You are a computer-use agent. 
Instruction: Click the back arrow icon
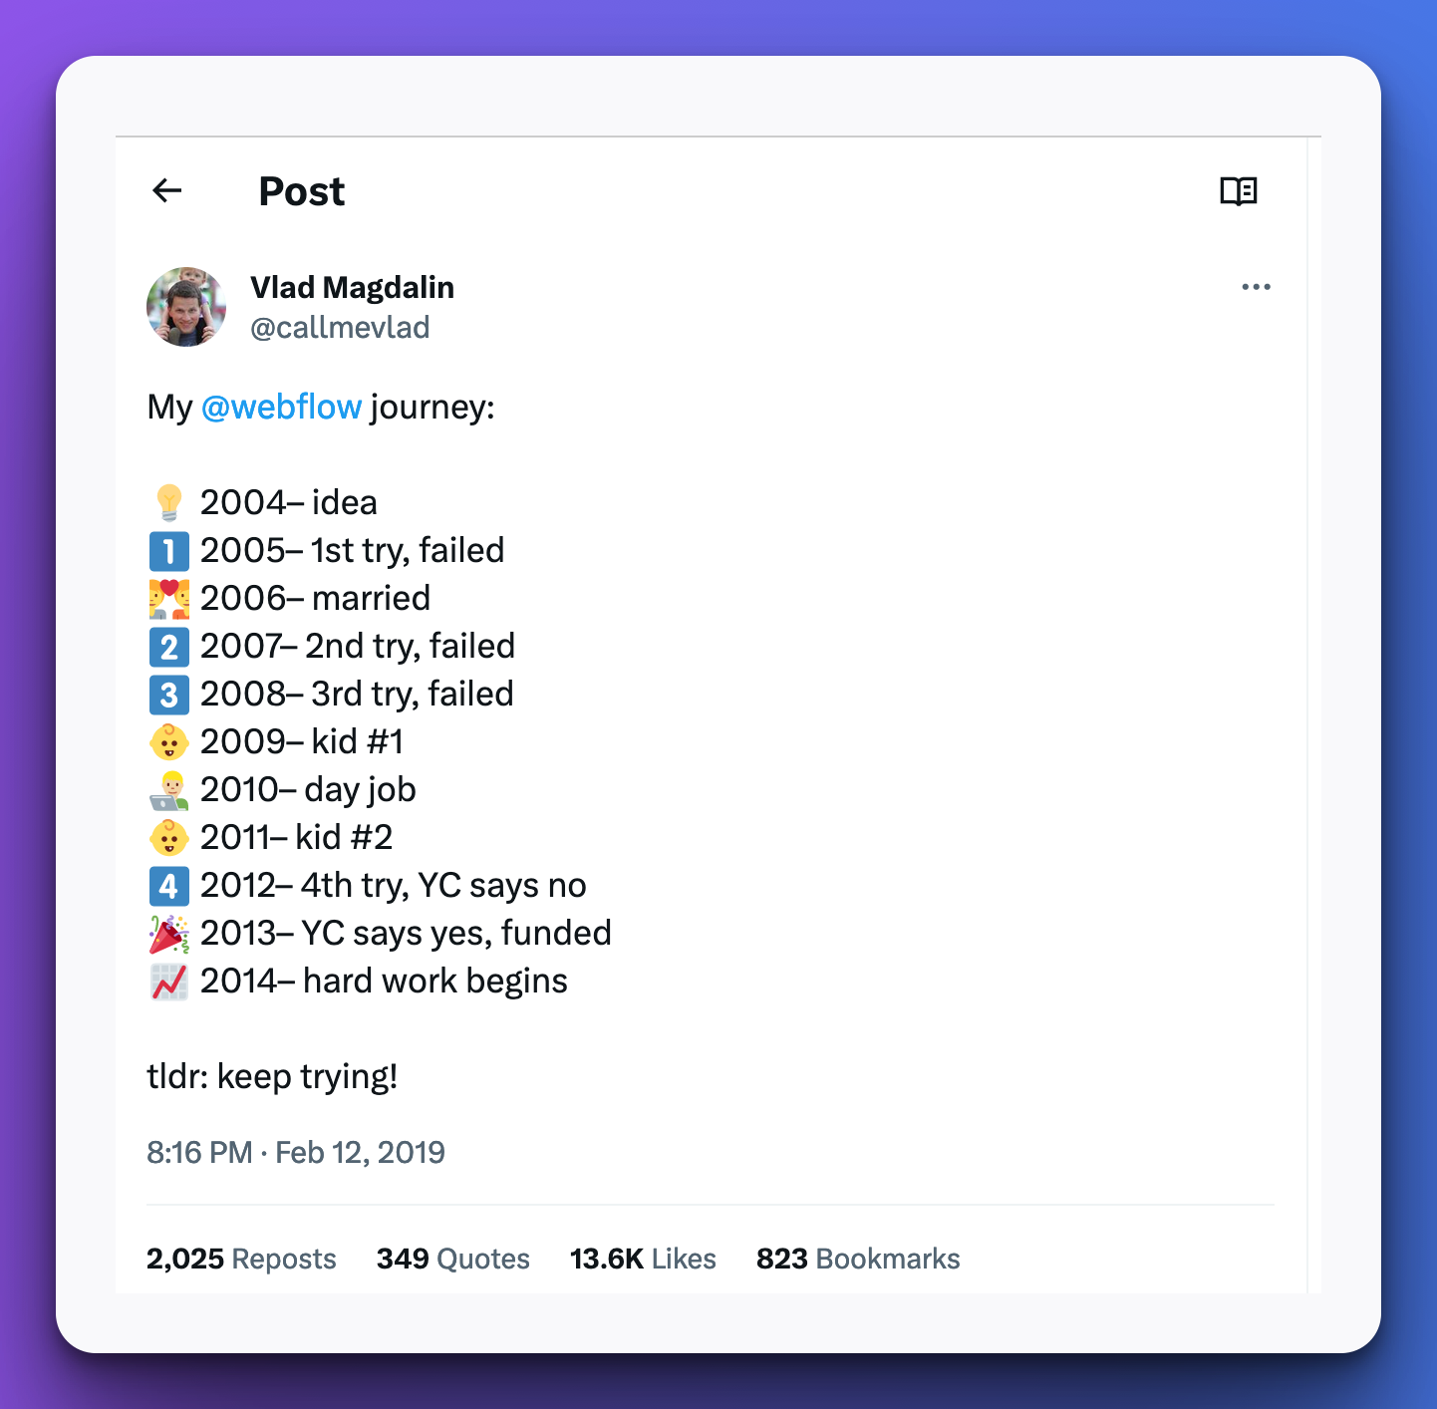coord(167,190)
